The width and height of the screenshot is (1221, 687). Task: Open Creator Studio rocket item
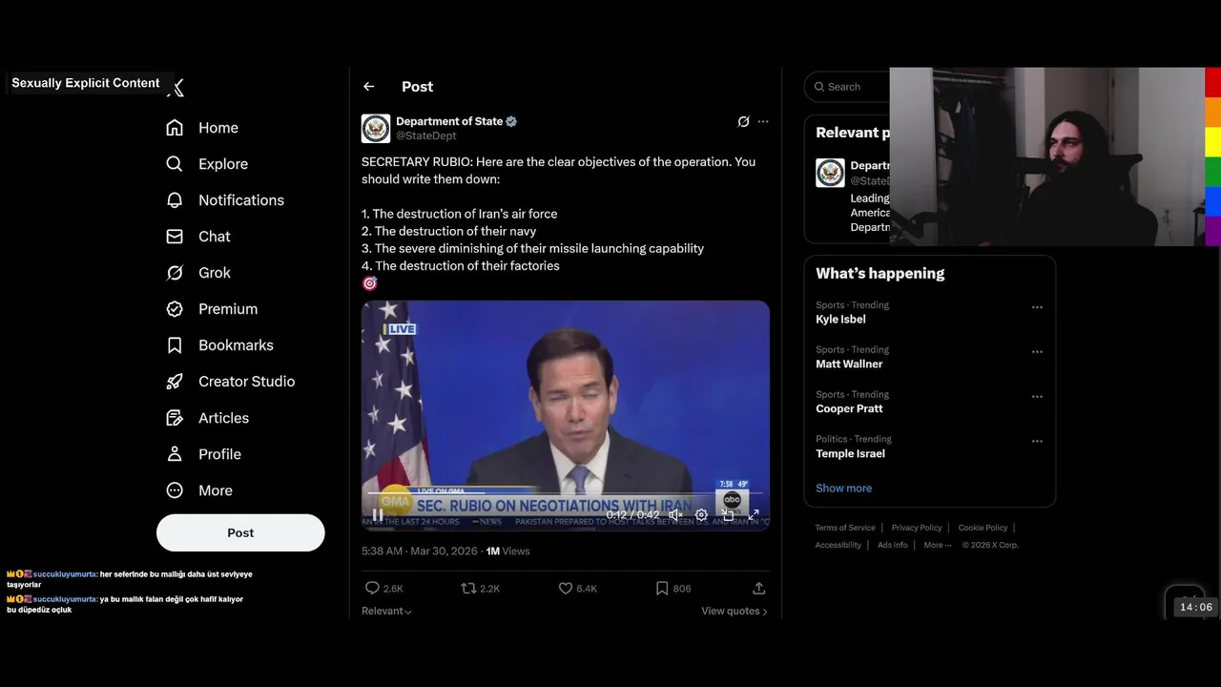[230, 382]
